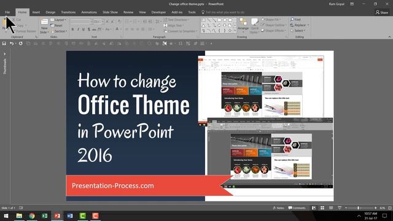393x221 pixels.
Task: Click Align Text button
Action: click(174, 25)
